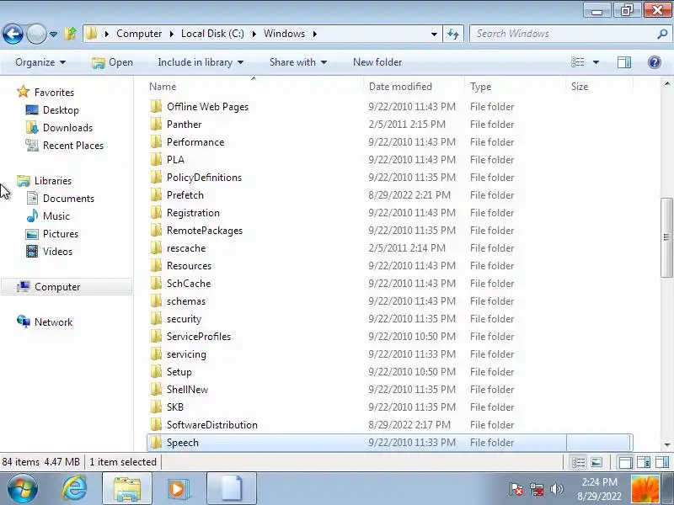Select the ServiceProfiles folder
This screenshot has height=505, width=674.
199,336
